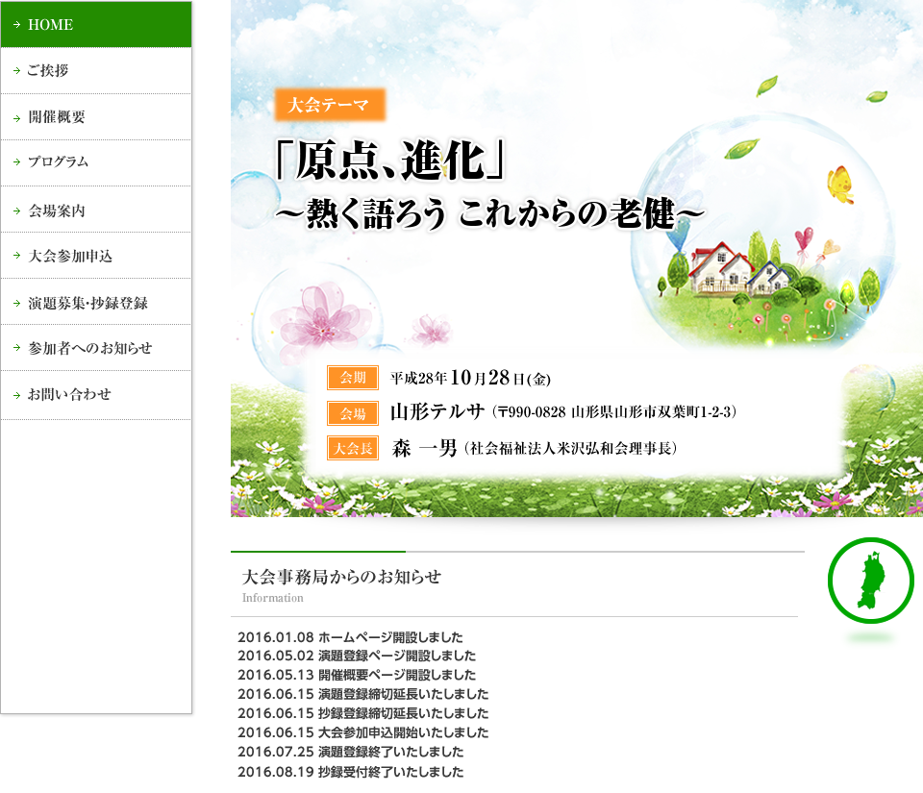Click the green Yamagata prefecture map icon
Image resolution: width=923 pixels, height=793 pixels.
coord(871,580)
